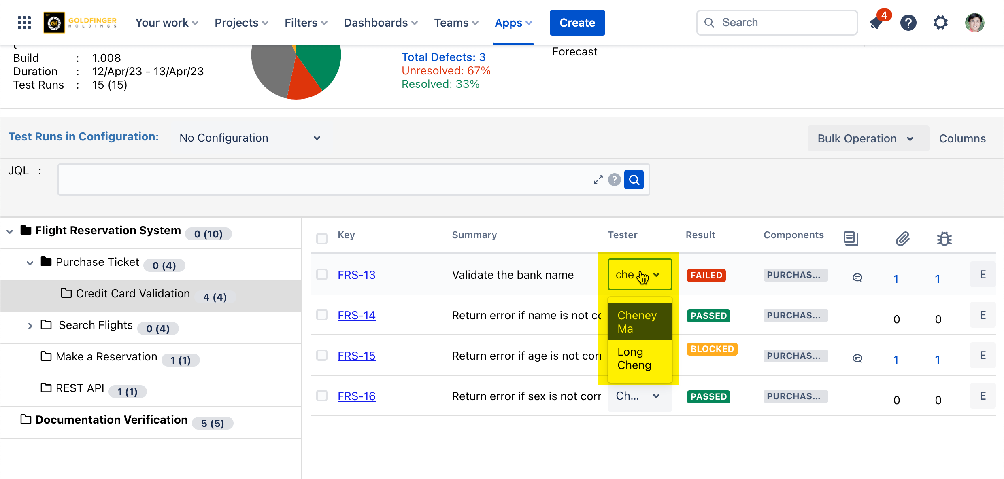Viewport: 1004px width, 479px height.
Task: Choose Long Cheng from tester list
Action: tap(634, 358)
